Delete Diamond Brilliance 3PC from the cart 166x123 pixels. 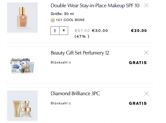(x=146, y=94)
